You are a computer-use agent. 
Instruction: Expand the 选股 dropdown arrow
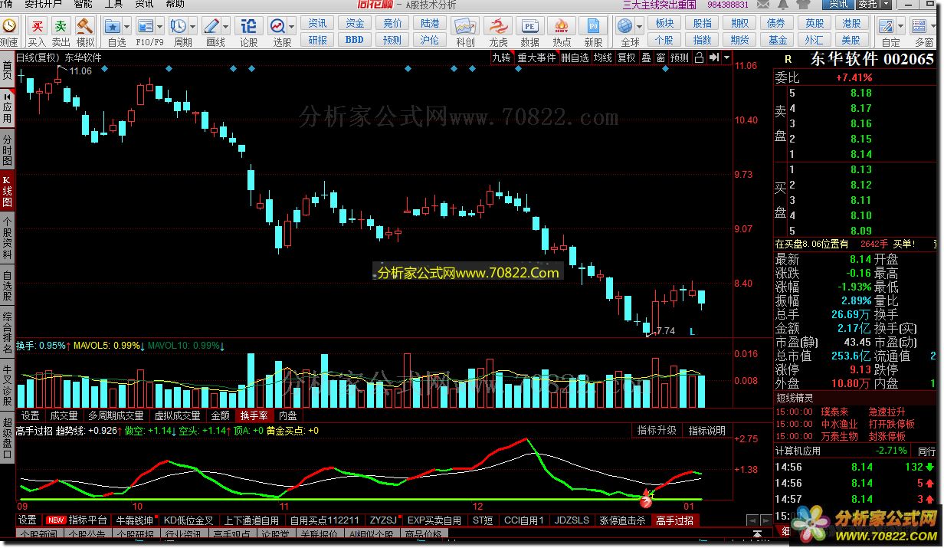click(293, 26)
